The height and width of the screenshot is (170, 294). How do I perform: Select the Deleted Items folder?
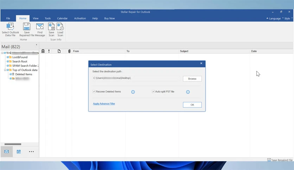coord(24,74)
